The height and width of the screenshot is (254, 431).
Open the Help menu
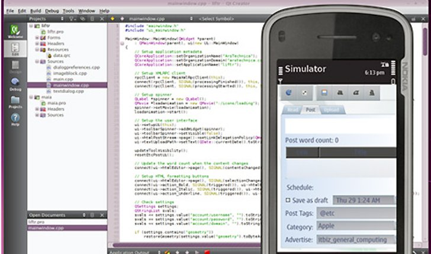coord(104,11)
